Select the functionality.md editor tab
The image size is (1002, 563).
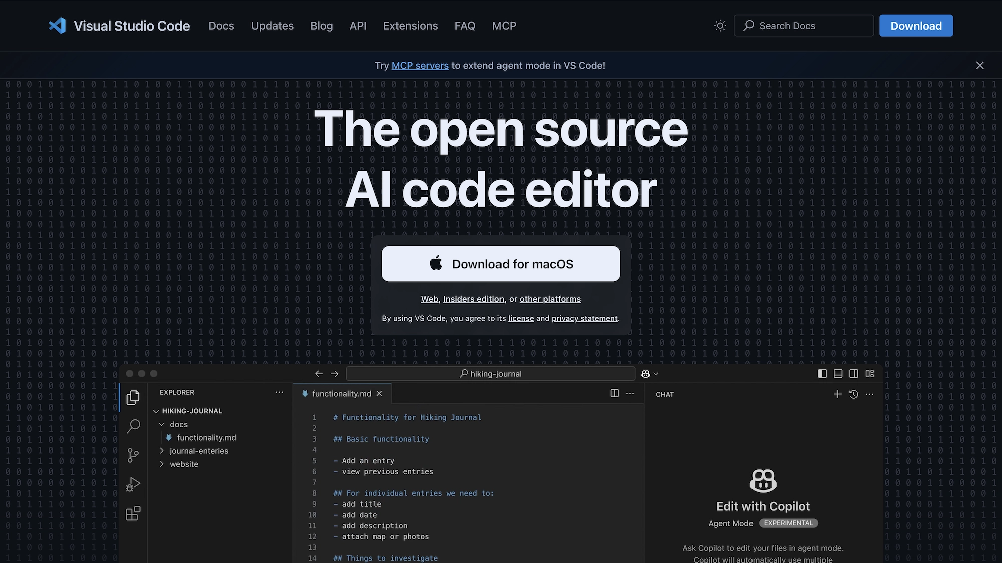(x=341, y=394)
